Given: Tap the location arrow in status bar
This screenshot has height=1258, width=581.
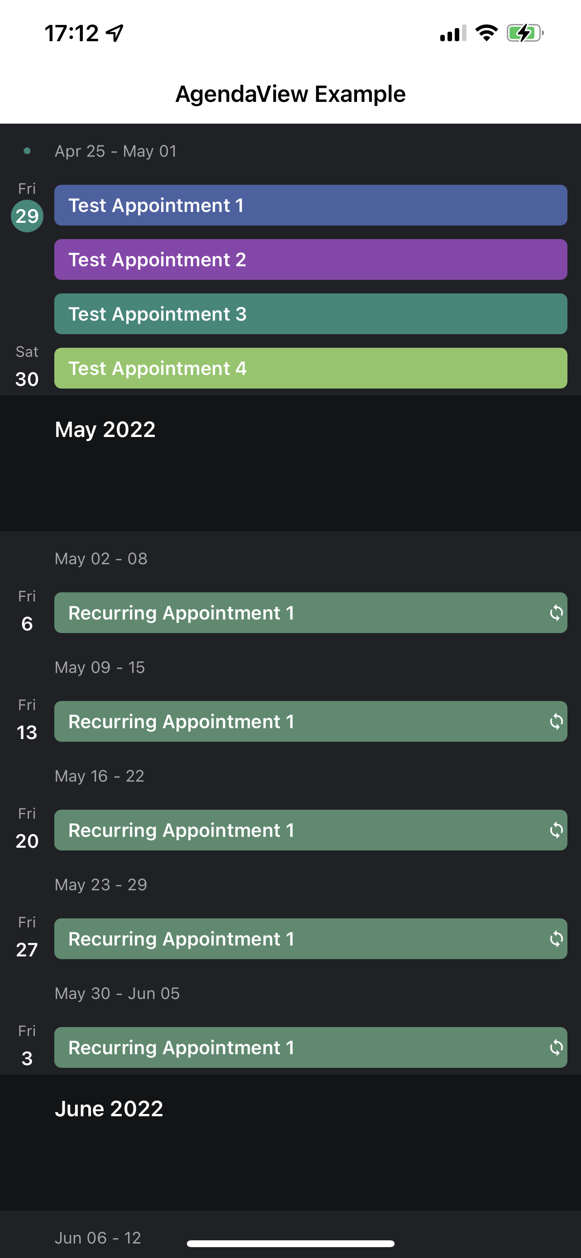Looking at the screenshot, I should 115,33.
